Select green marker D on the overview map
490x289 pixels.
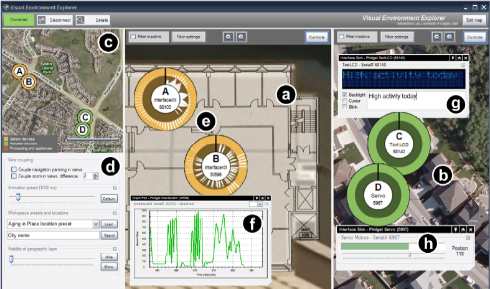(x=83, y=130)
